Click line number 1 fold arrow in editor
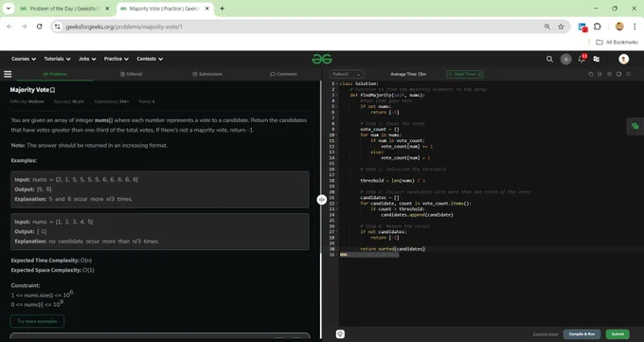Image resolution: width=644 pixels, height=342 pixels. [337, 84]
